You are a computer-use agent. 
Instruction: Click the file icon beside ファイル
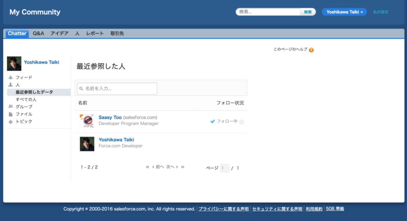(11, 114)
